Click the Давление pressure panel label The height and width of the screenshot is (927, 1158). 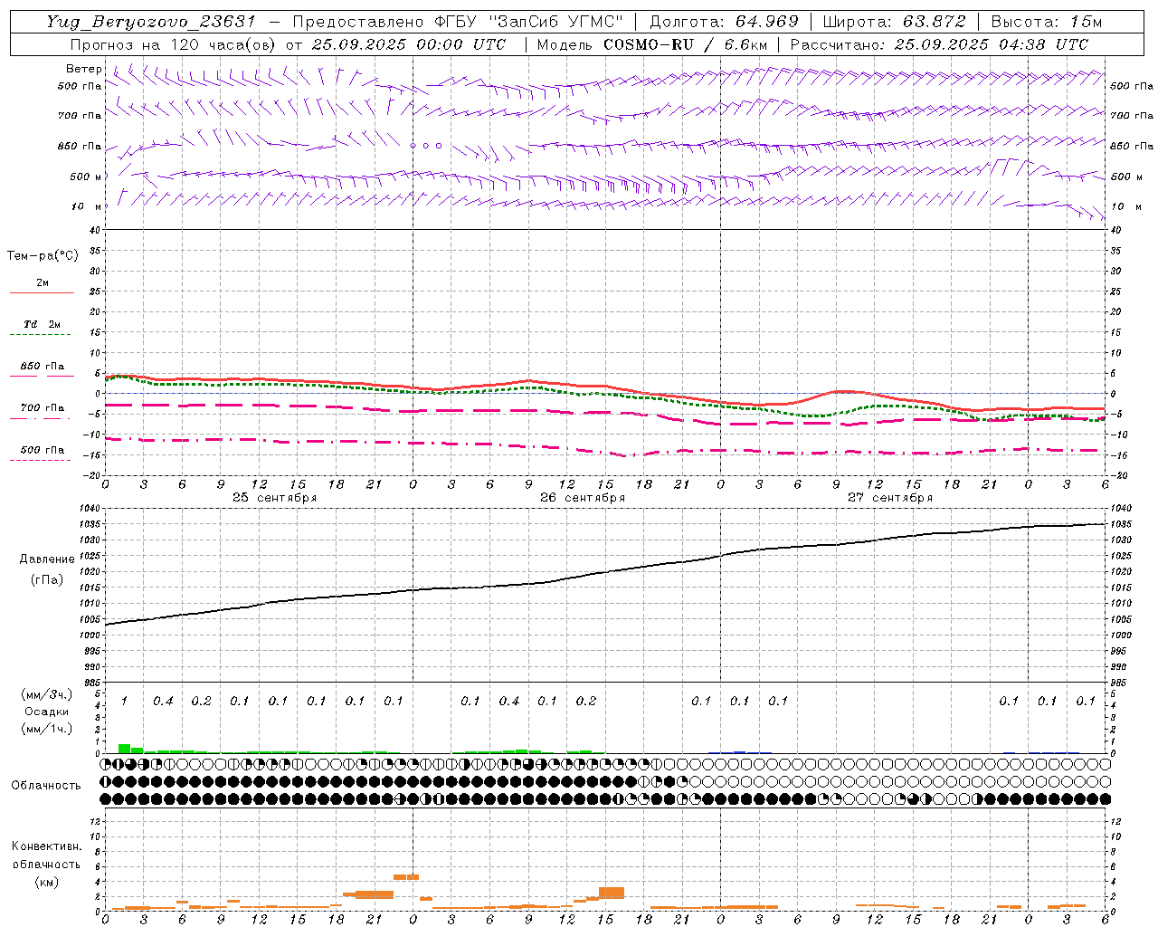pos(47,559)
